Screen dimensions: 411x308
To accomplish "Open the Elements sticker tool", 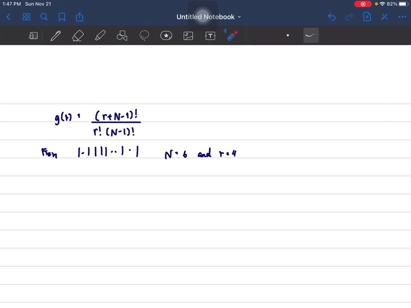I will tap(166, 35).
